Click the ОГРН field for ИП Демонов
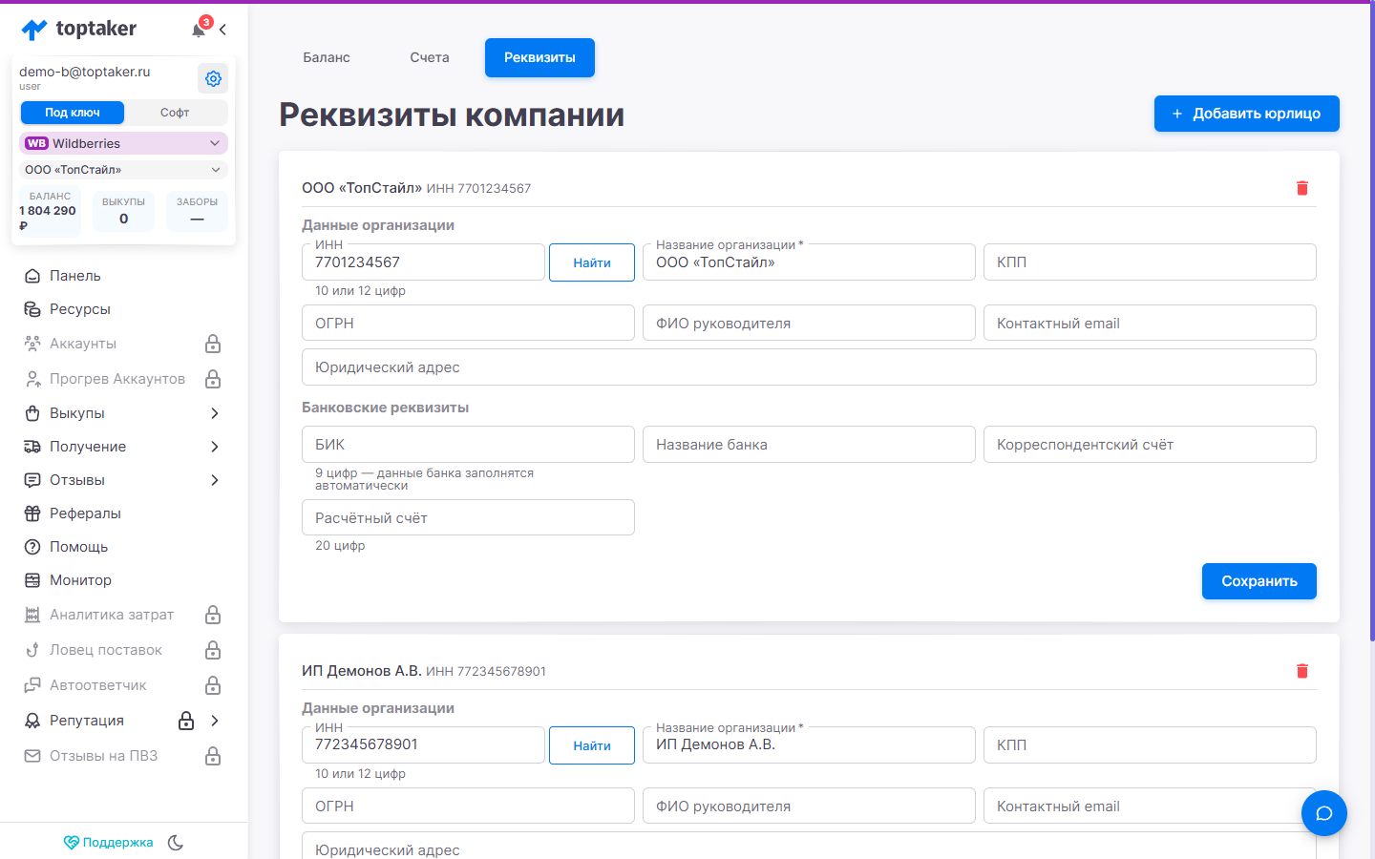The width and height of the screenshot is (1375, 859). coord(468,806)
